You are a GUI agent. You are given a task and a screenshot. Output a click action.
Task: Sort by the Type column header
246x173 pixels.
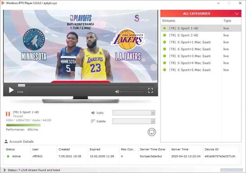point(231,21)
